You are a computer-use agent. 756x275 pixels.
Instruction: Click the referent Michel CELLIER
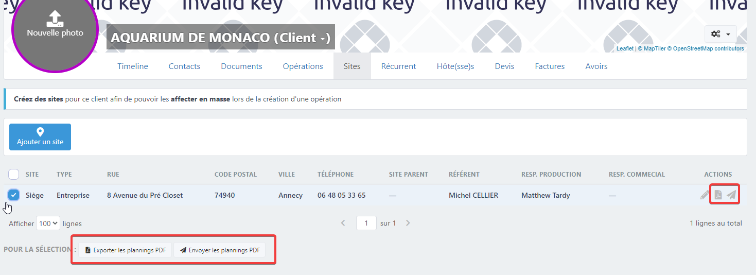click(473, 195)
